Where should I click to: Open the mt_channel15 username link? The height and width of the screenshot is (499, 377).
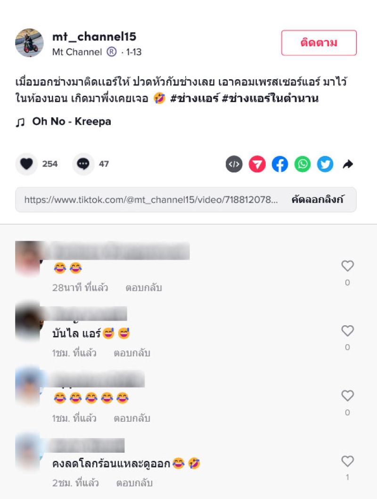coord(94,37)
